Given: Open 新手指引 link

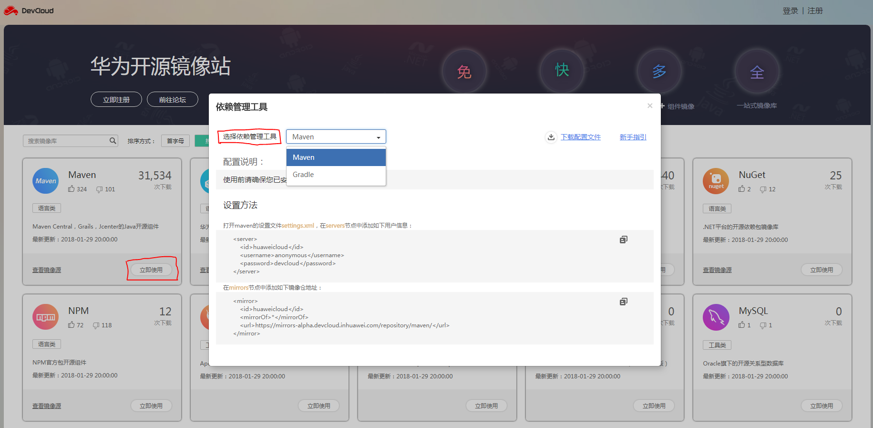Looking at the screenshot, I should 633,137.
